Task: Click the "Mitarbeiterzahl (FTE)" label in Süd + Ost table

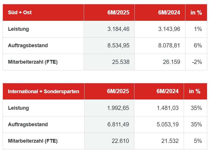Action: (x=33, y=62)
